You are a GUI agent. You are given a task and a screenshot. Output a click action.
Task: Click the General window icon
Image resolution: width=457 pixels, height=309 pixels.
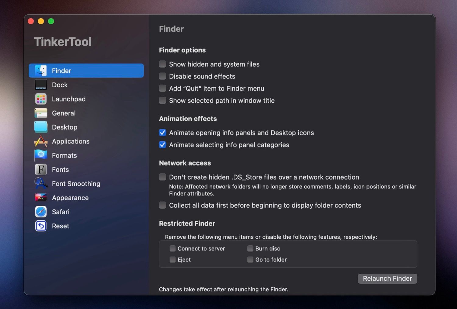41,113
